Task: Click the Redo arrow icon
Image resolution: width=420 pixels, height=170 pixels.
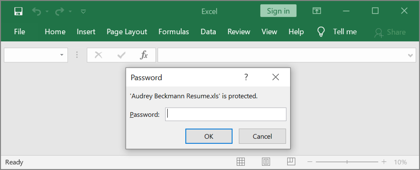Action: coord(59,11)
